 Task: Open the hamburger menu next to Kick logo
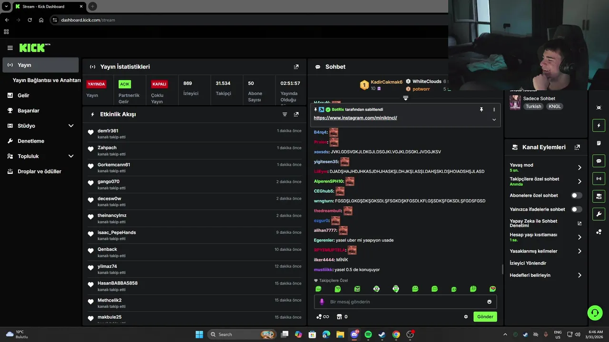pos(10,48)
